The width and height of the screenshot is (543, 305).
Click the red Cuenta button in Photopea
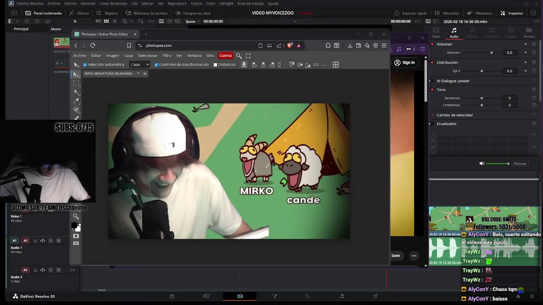226,55
